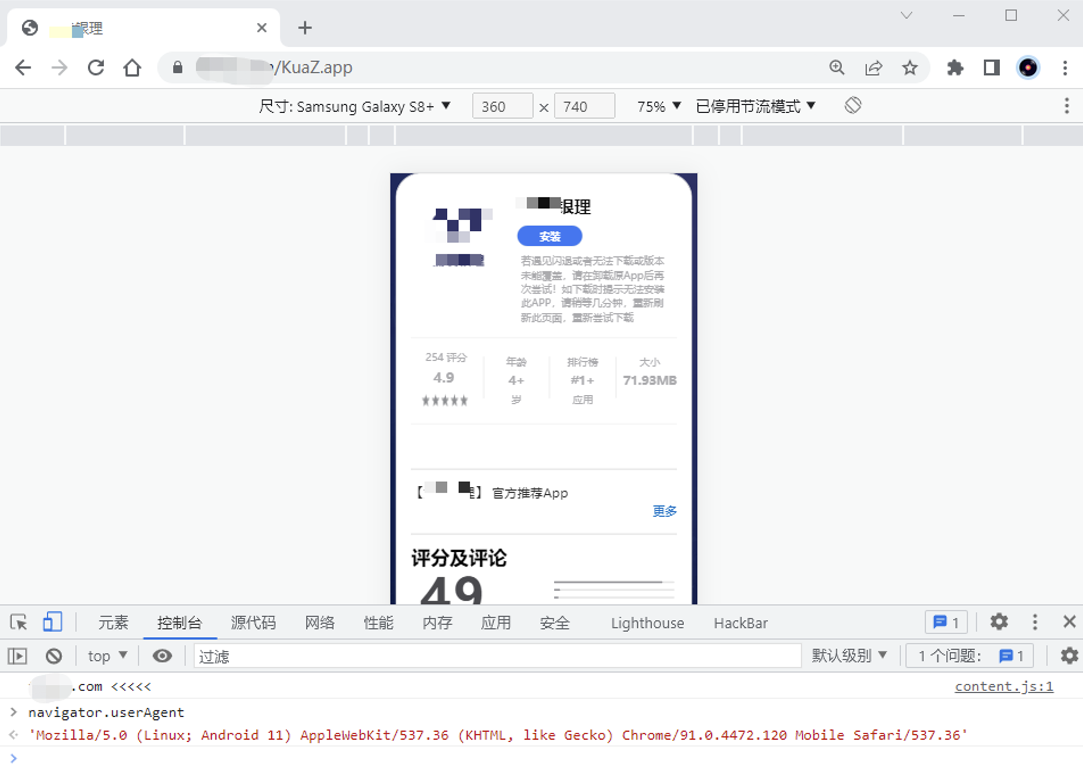Click the user agent string output
The height and width of the screenshot is (782, 1083).
497,735
